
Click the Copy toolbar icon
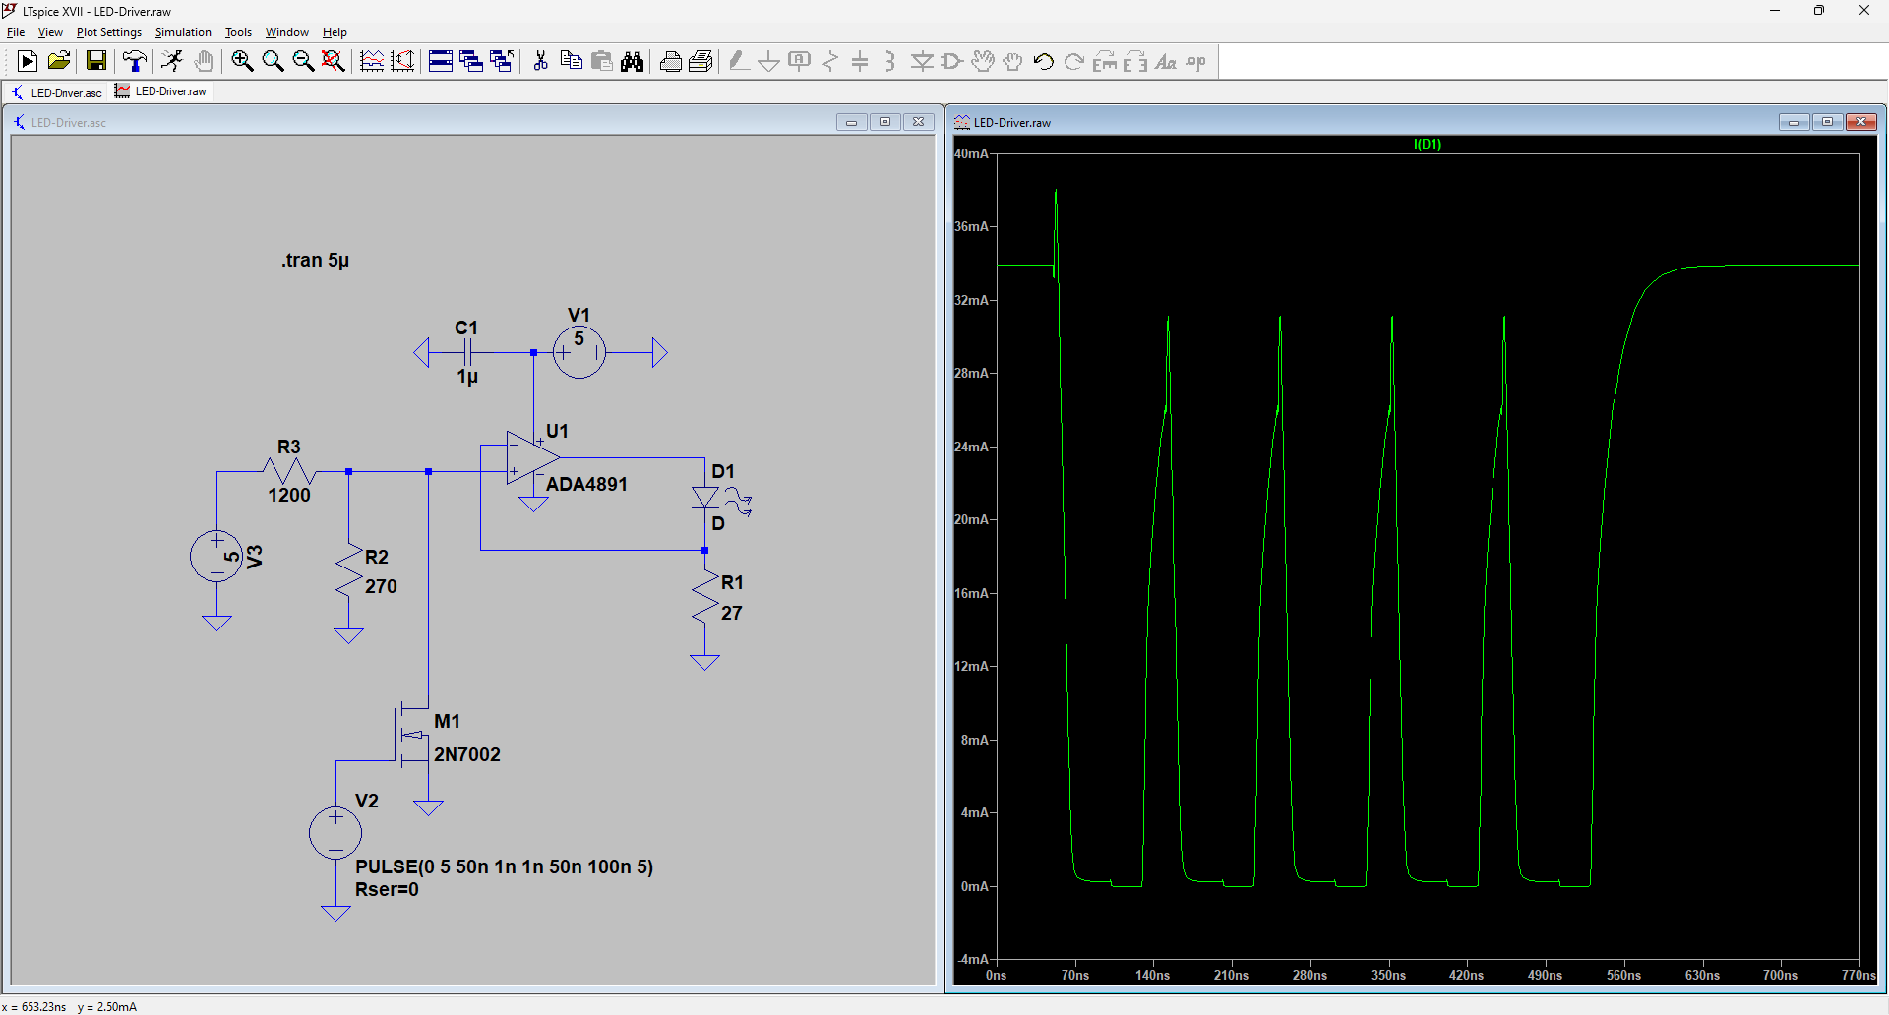point(571,61)
